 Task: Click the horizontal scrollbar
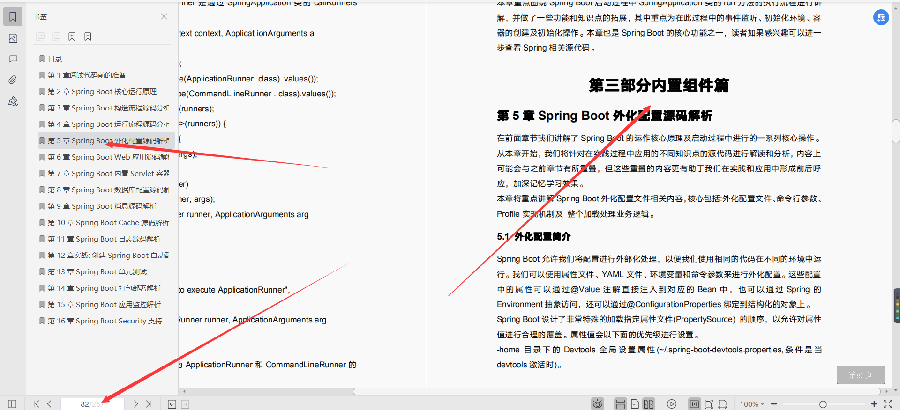tap(616, 391)
